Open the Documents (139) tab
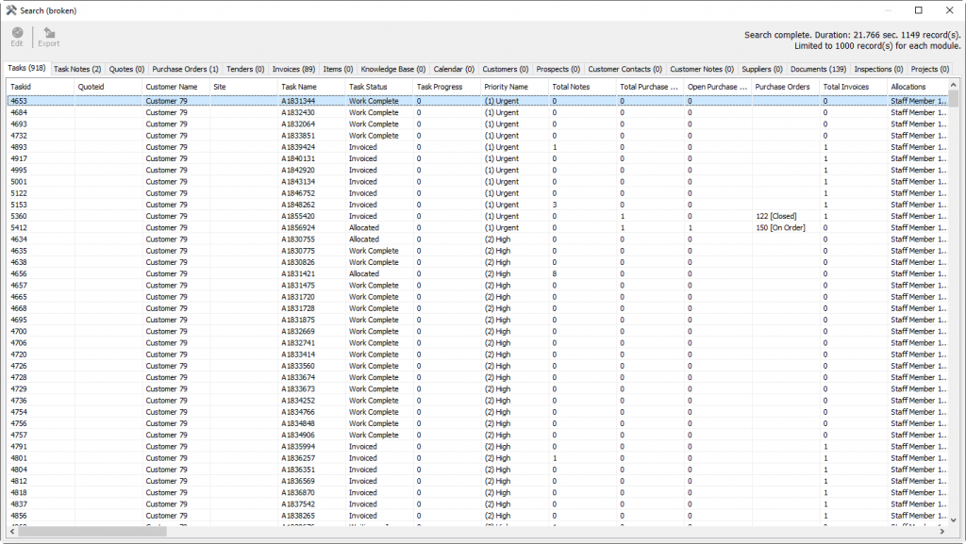Screen dimensions: 966x544 818,69
